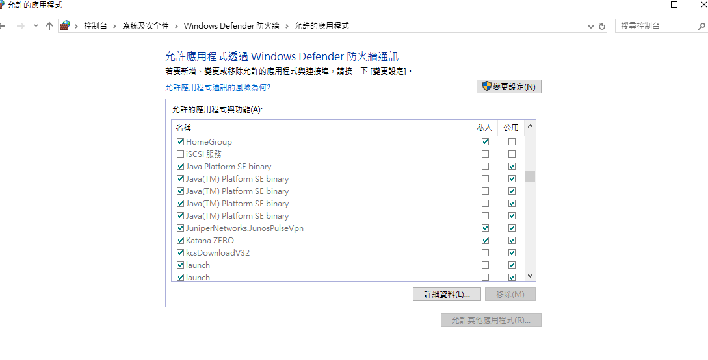Navigate to the 控制台 breadcrumb
The height and width of the screenshot is (360, 708).
pyautogui.click(x=96, y=26)
